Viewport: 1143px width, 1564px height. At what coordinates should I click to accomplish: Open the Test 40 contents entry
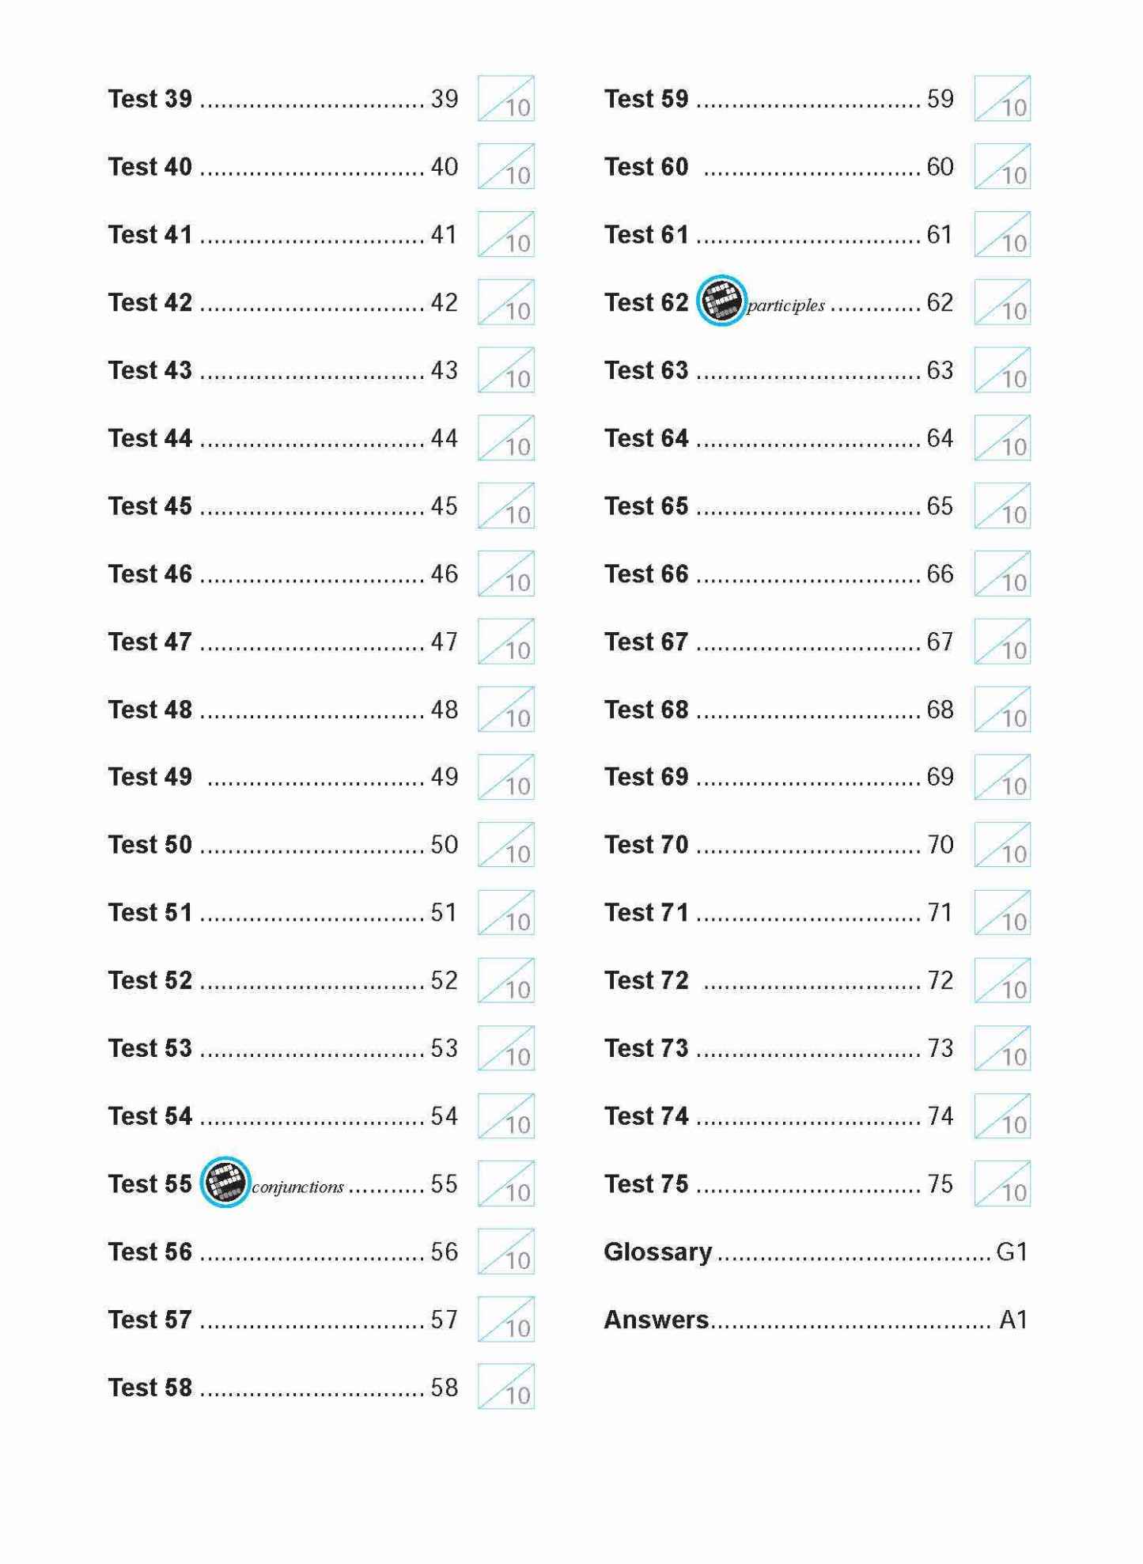150,166
